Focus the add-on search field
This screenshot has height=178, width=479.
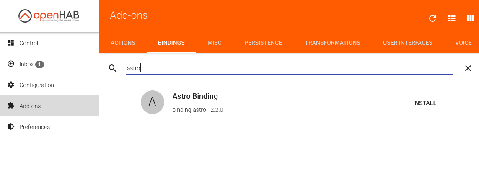tap(289, 68)
